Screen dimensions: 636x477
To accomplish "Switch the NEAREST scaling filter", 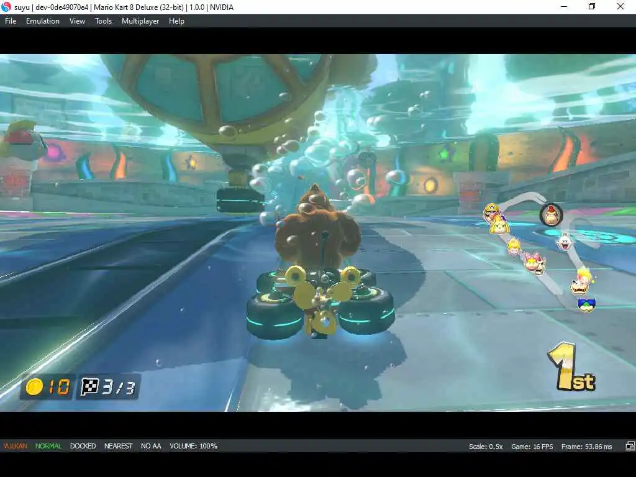I will pos(119,446).
